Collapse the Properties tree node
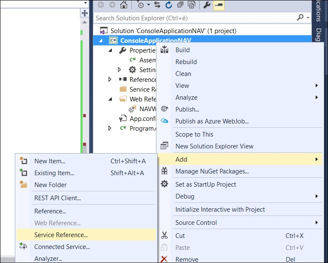328x263 pixels. [x=110, y=50]
